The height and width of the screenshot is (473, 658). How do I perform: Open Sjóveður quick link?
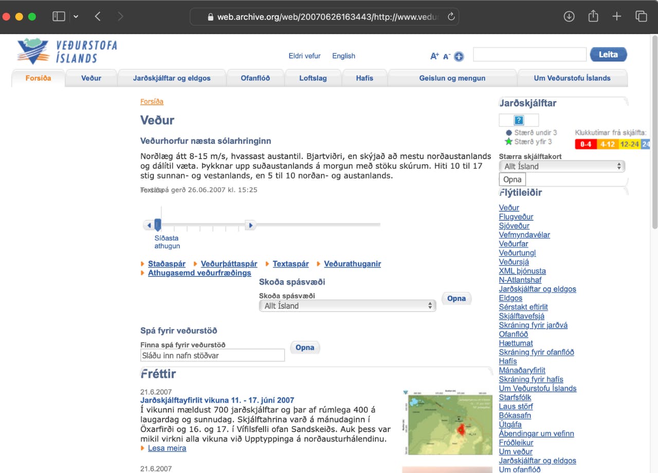pyautogui.click(x=514, y=226)
